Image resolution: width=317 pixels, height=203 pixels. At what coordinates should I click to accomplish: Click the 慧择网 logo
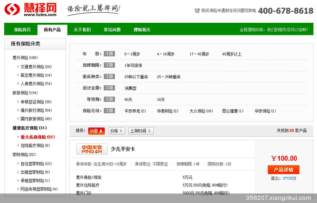coord(30,10)
